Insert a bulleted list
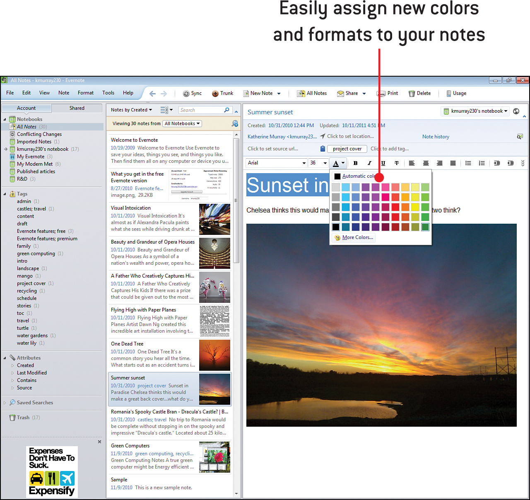530x500 pixels. [468, 163]
